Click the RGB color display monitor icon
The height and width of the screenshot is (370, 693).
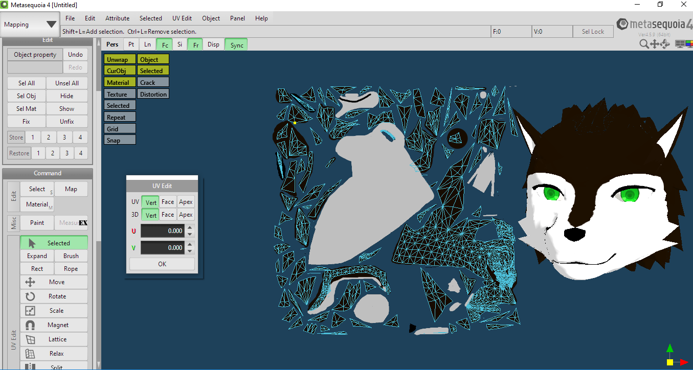click(x=689, y=44)
